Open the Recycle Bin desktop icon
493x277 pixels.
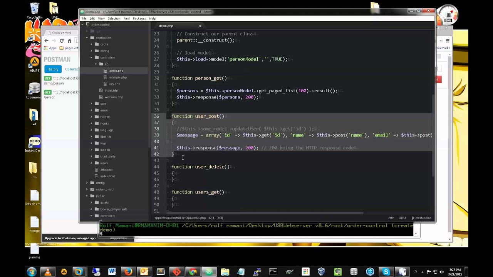(x=34, y=11)
